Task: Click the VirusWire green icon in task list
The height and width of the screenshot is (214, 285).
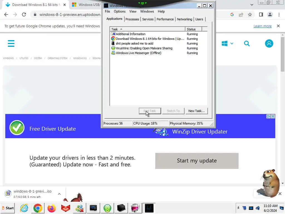Action: [x=113, y=48]
